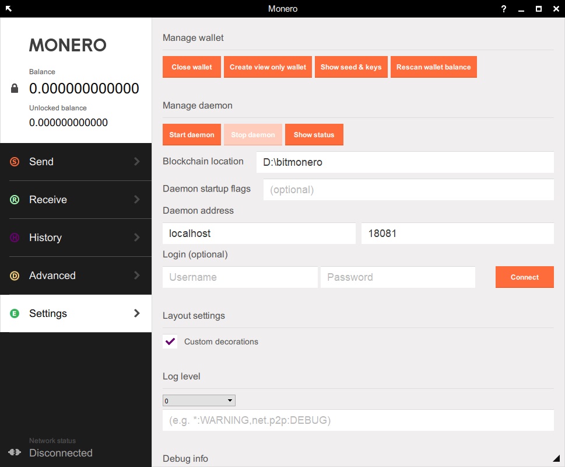Open the History page
This screenshot has width=565, height=467.
click(76, 237)
